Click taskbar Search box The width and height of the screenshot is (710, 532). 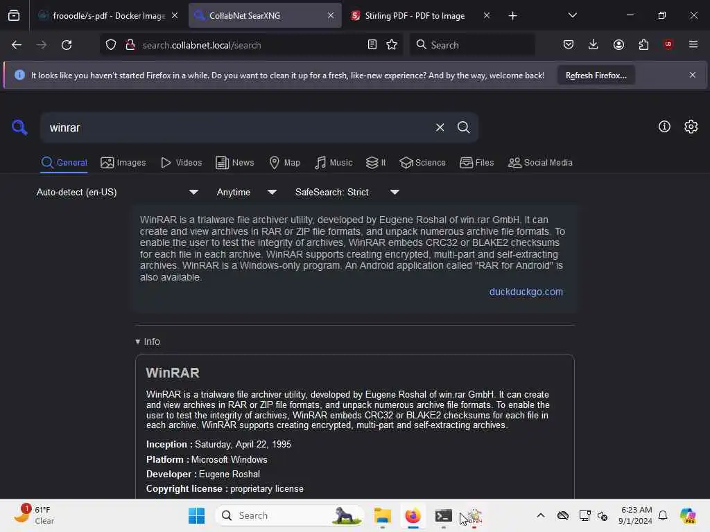click(x=290, y=515)
